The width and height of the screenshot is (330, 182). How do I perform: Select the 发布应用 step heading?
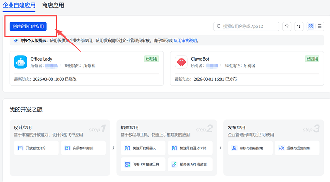pyautogui.click(x=237, y=128)
